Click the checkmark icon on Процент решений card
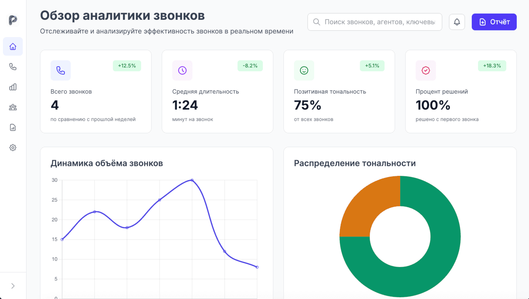 click(426, 70)
